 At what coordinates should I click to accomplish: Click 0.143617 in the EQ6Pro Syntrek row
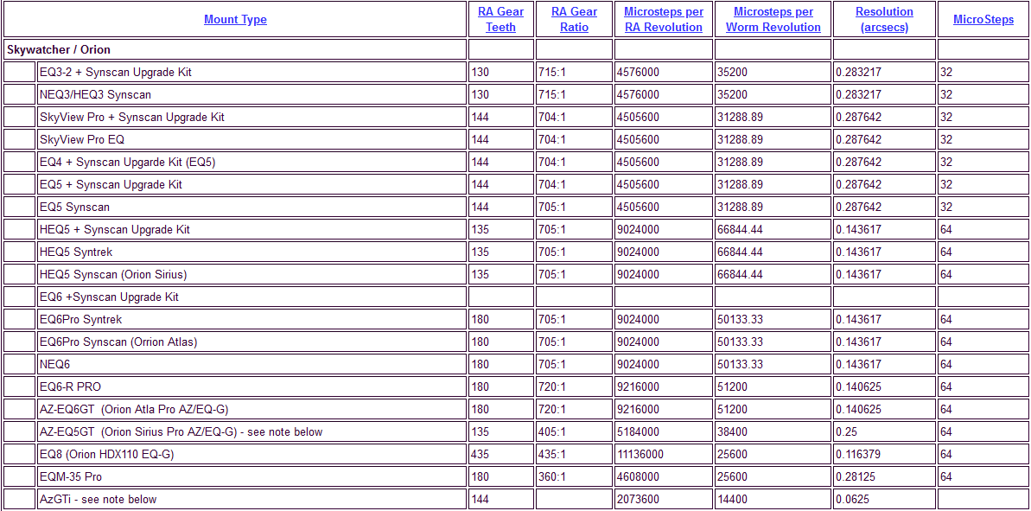tap(858, 320)
